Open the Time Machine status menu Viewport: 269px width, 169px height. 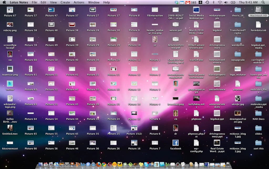point(207,2)
